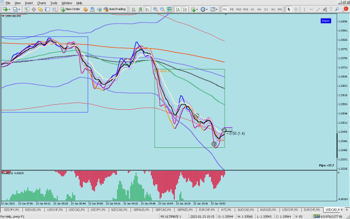Open the Indicators list dropdown
350x219 pixels.
click(194, 10)
